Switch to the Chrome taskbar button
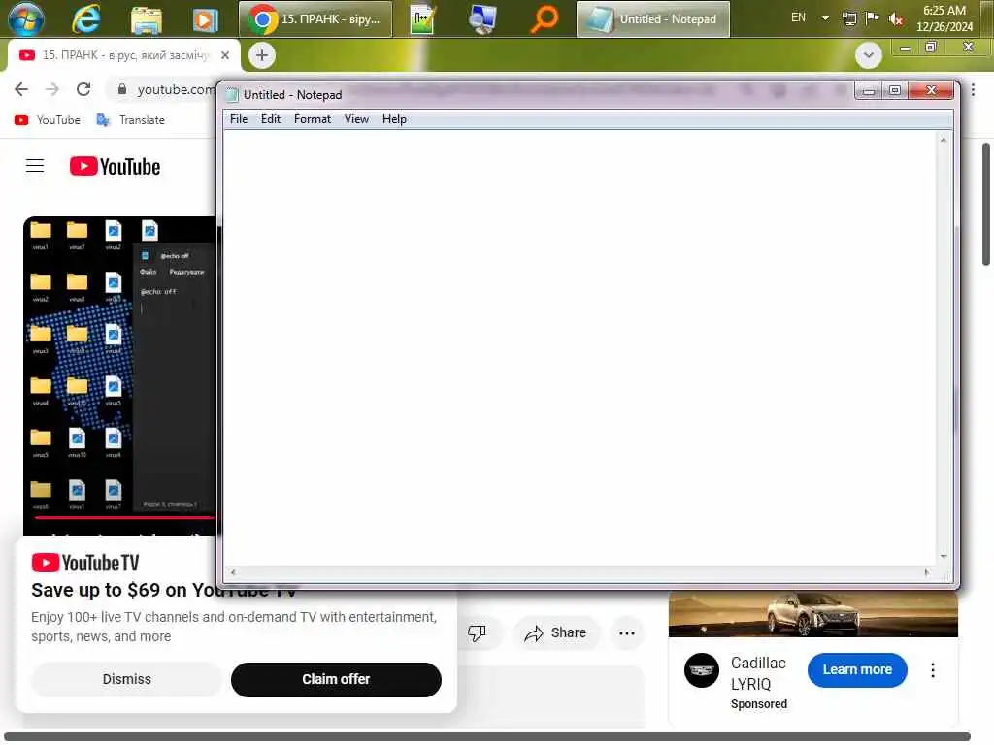This screenshot has width=994, height=745. pyautogui.click(x=315, y=19)
